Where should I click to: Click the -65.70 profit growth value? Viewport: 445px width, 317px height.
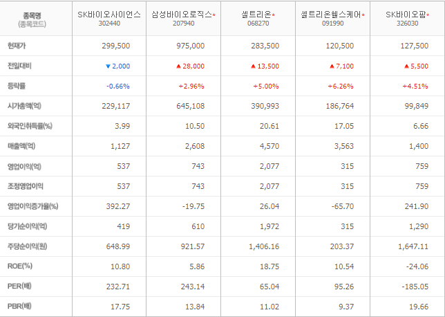click(x=343, y=206)
